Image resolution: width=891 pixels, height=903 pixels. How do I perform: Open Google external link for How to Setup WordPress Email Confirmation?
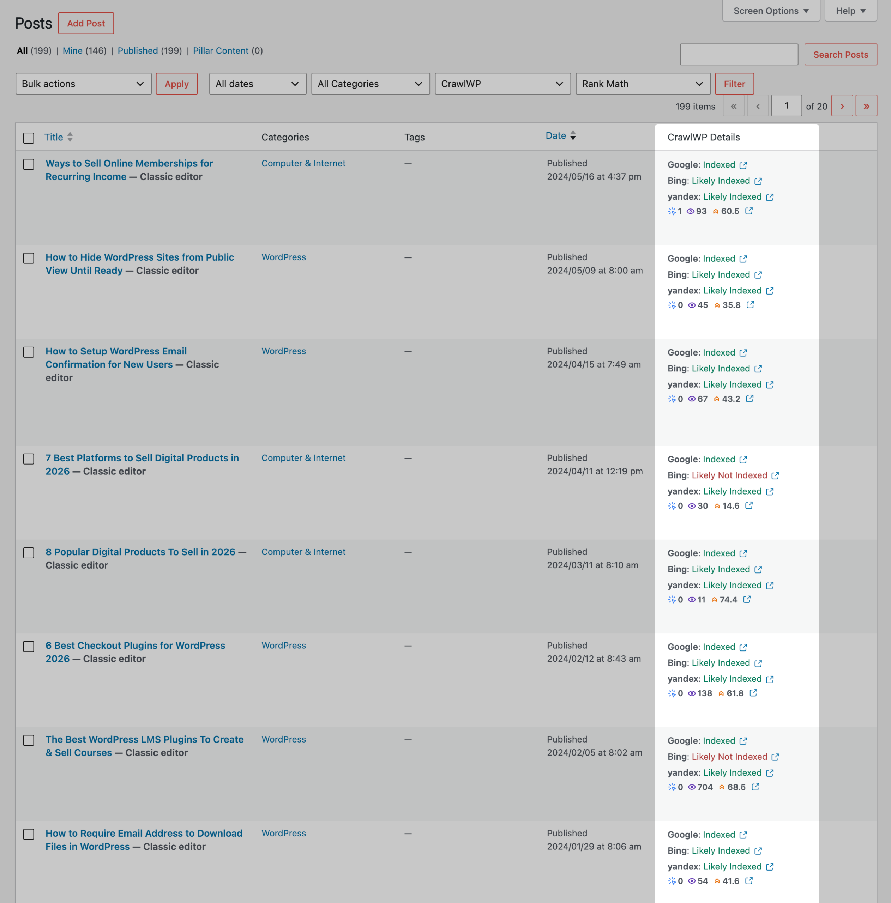(x=743, y=352)
